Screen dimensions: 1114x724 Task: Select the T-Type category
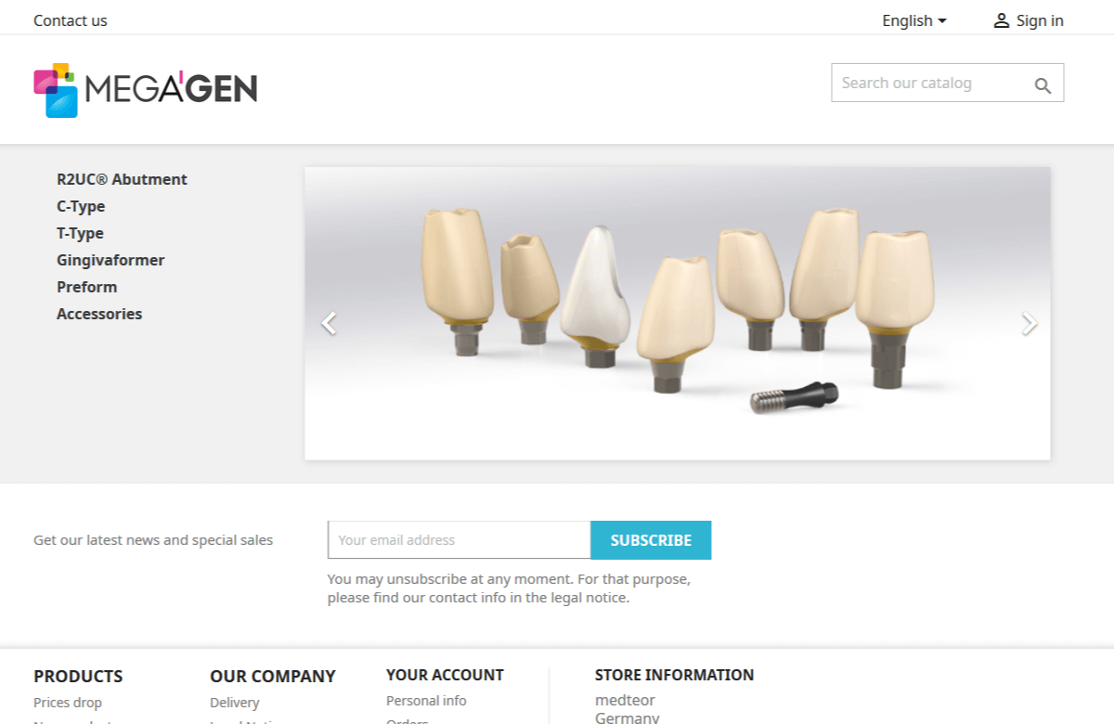[x=80, y=233]
